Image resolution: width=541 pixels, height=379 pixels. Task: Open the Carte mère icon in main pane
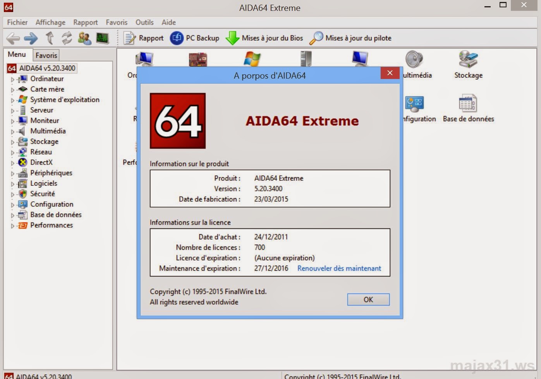pos(198,59)
